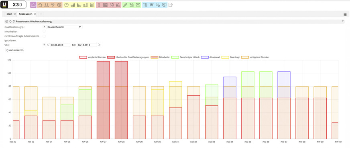Close the Ressourcen tab

tap(35, 14)
